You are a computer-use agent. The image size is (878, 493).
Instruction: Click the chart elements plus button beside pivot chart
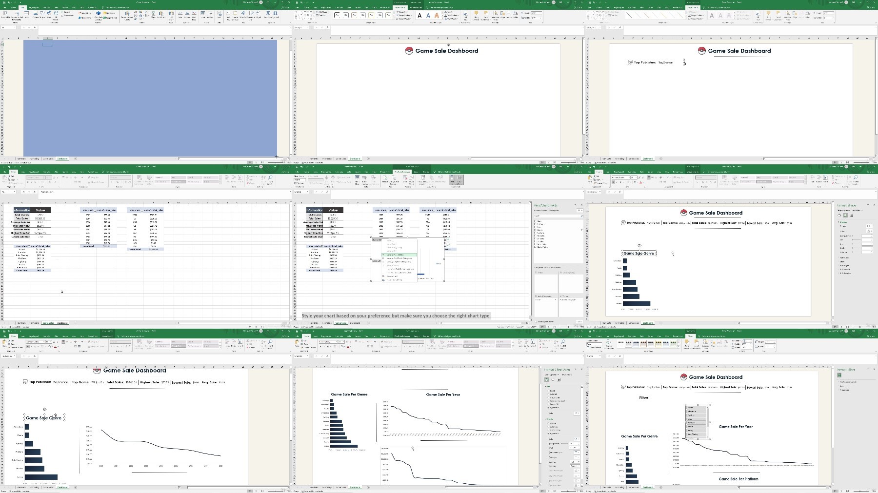click(x=447, y=239)
